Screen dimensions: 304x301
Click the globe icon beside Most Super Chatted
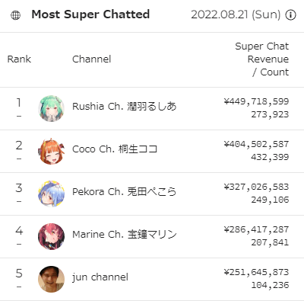15,15
